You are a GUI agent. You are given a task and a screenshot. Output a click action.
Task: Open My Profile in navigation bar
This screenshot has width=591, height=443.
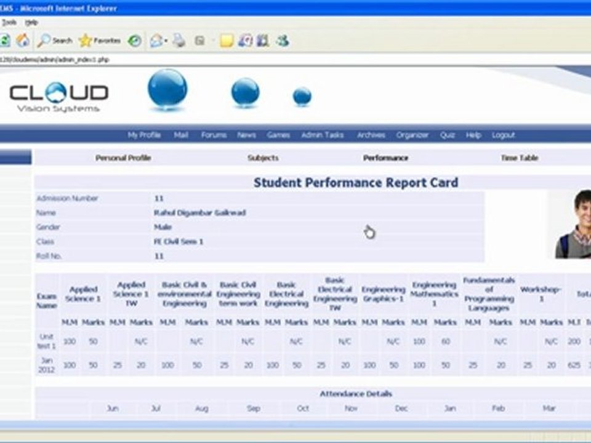pyautogui.click(x=144, y=135)
